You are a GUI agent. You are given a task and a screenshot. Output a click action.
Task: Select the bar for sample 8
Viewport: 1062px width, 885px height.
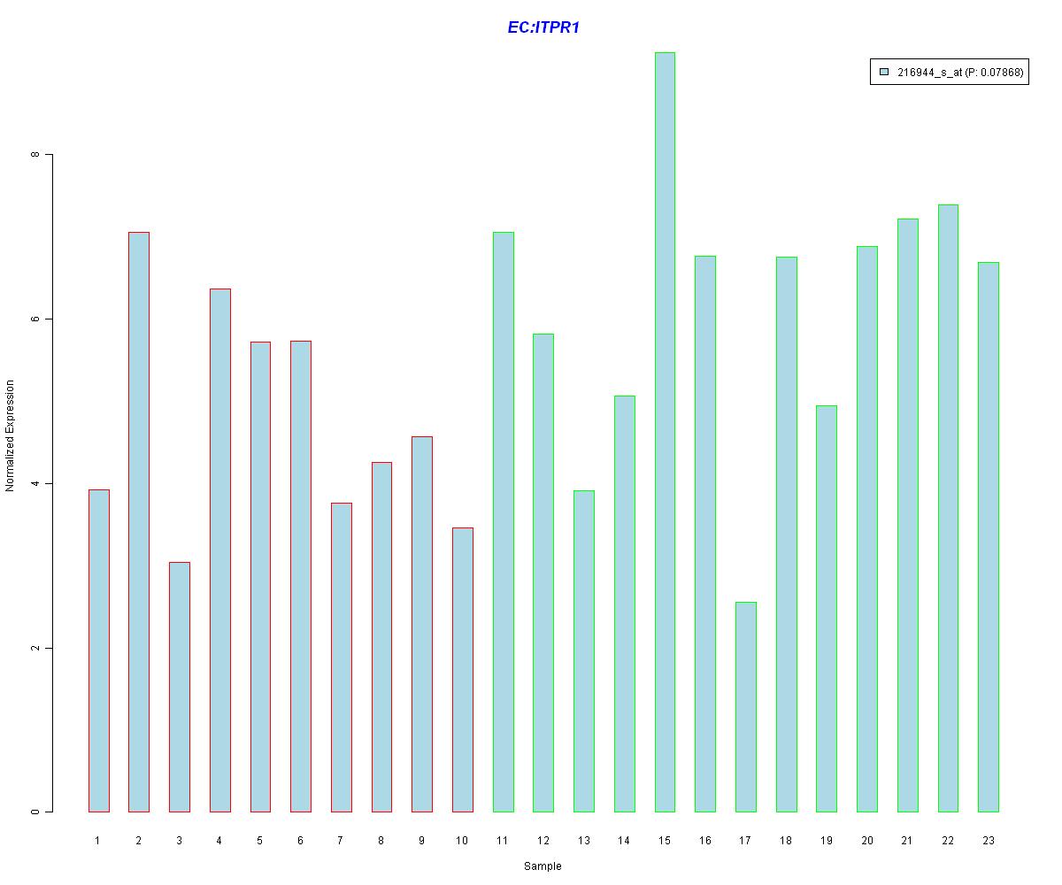tap(381, 637)
